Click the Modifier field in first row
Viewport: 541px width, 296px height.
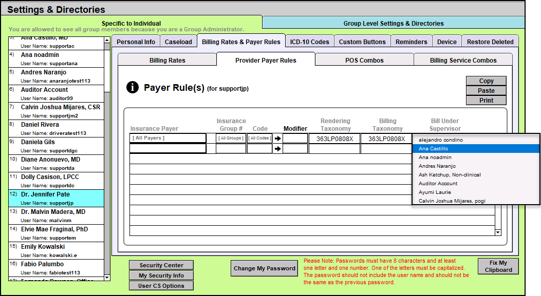click(x=295, y=138)
